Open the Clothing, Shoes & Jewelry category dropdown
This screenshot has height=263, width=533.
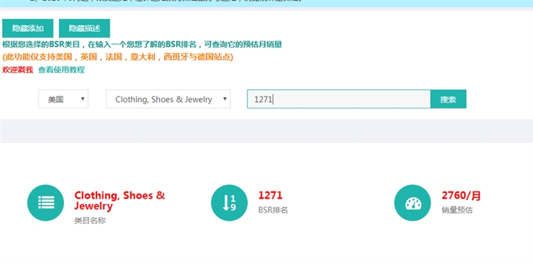pyautogui.click(x=168, y=99)
